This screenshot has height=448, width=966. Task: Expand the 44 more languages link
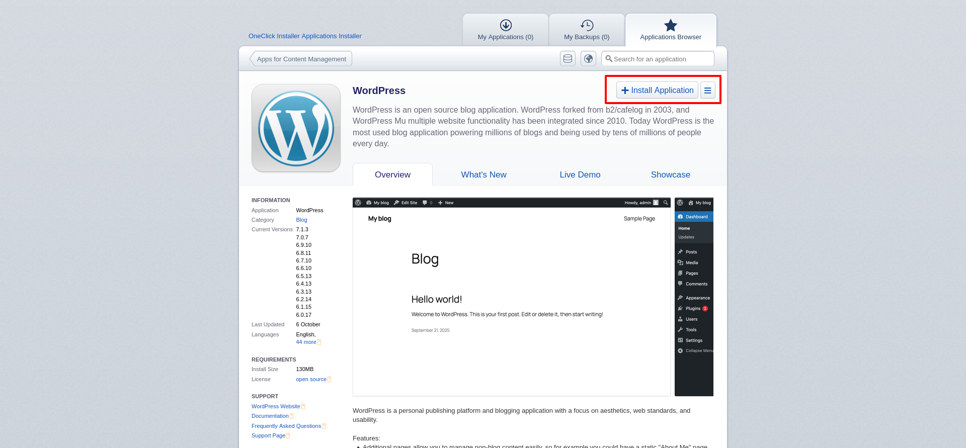(306, 342)
